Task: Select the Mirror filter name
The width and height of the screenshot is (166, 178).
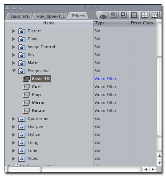Action: click(38, 103)
